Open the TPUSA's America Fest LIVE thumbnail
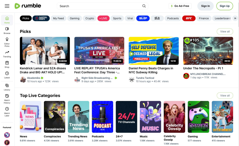Viewport: 239px width, 146px height. (x=99, y=51)
